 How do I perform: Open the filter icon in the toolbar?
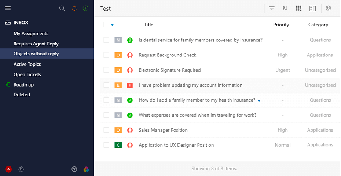click(272, 8)
